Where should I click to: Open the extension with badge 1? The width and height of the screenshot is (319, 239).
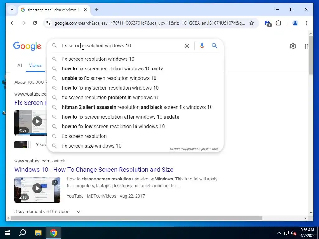pos(268,23)
